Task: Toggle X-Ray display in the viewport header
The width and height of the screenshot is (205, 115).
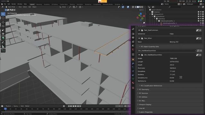Action: click(133, 7)
